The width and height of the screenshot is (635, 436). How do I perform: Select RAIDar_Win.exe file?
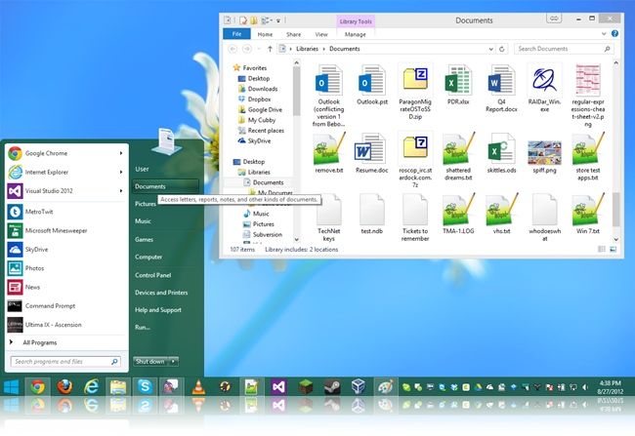point(545,88)
